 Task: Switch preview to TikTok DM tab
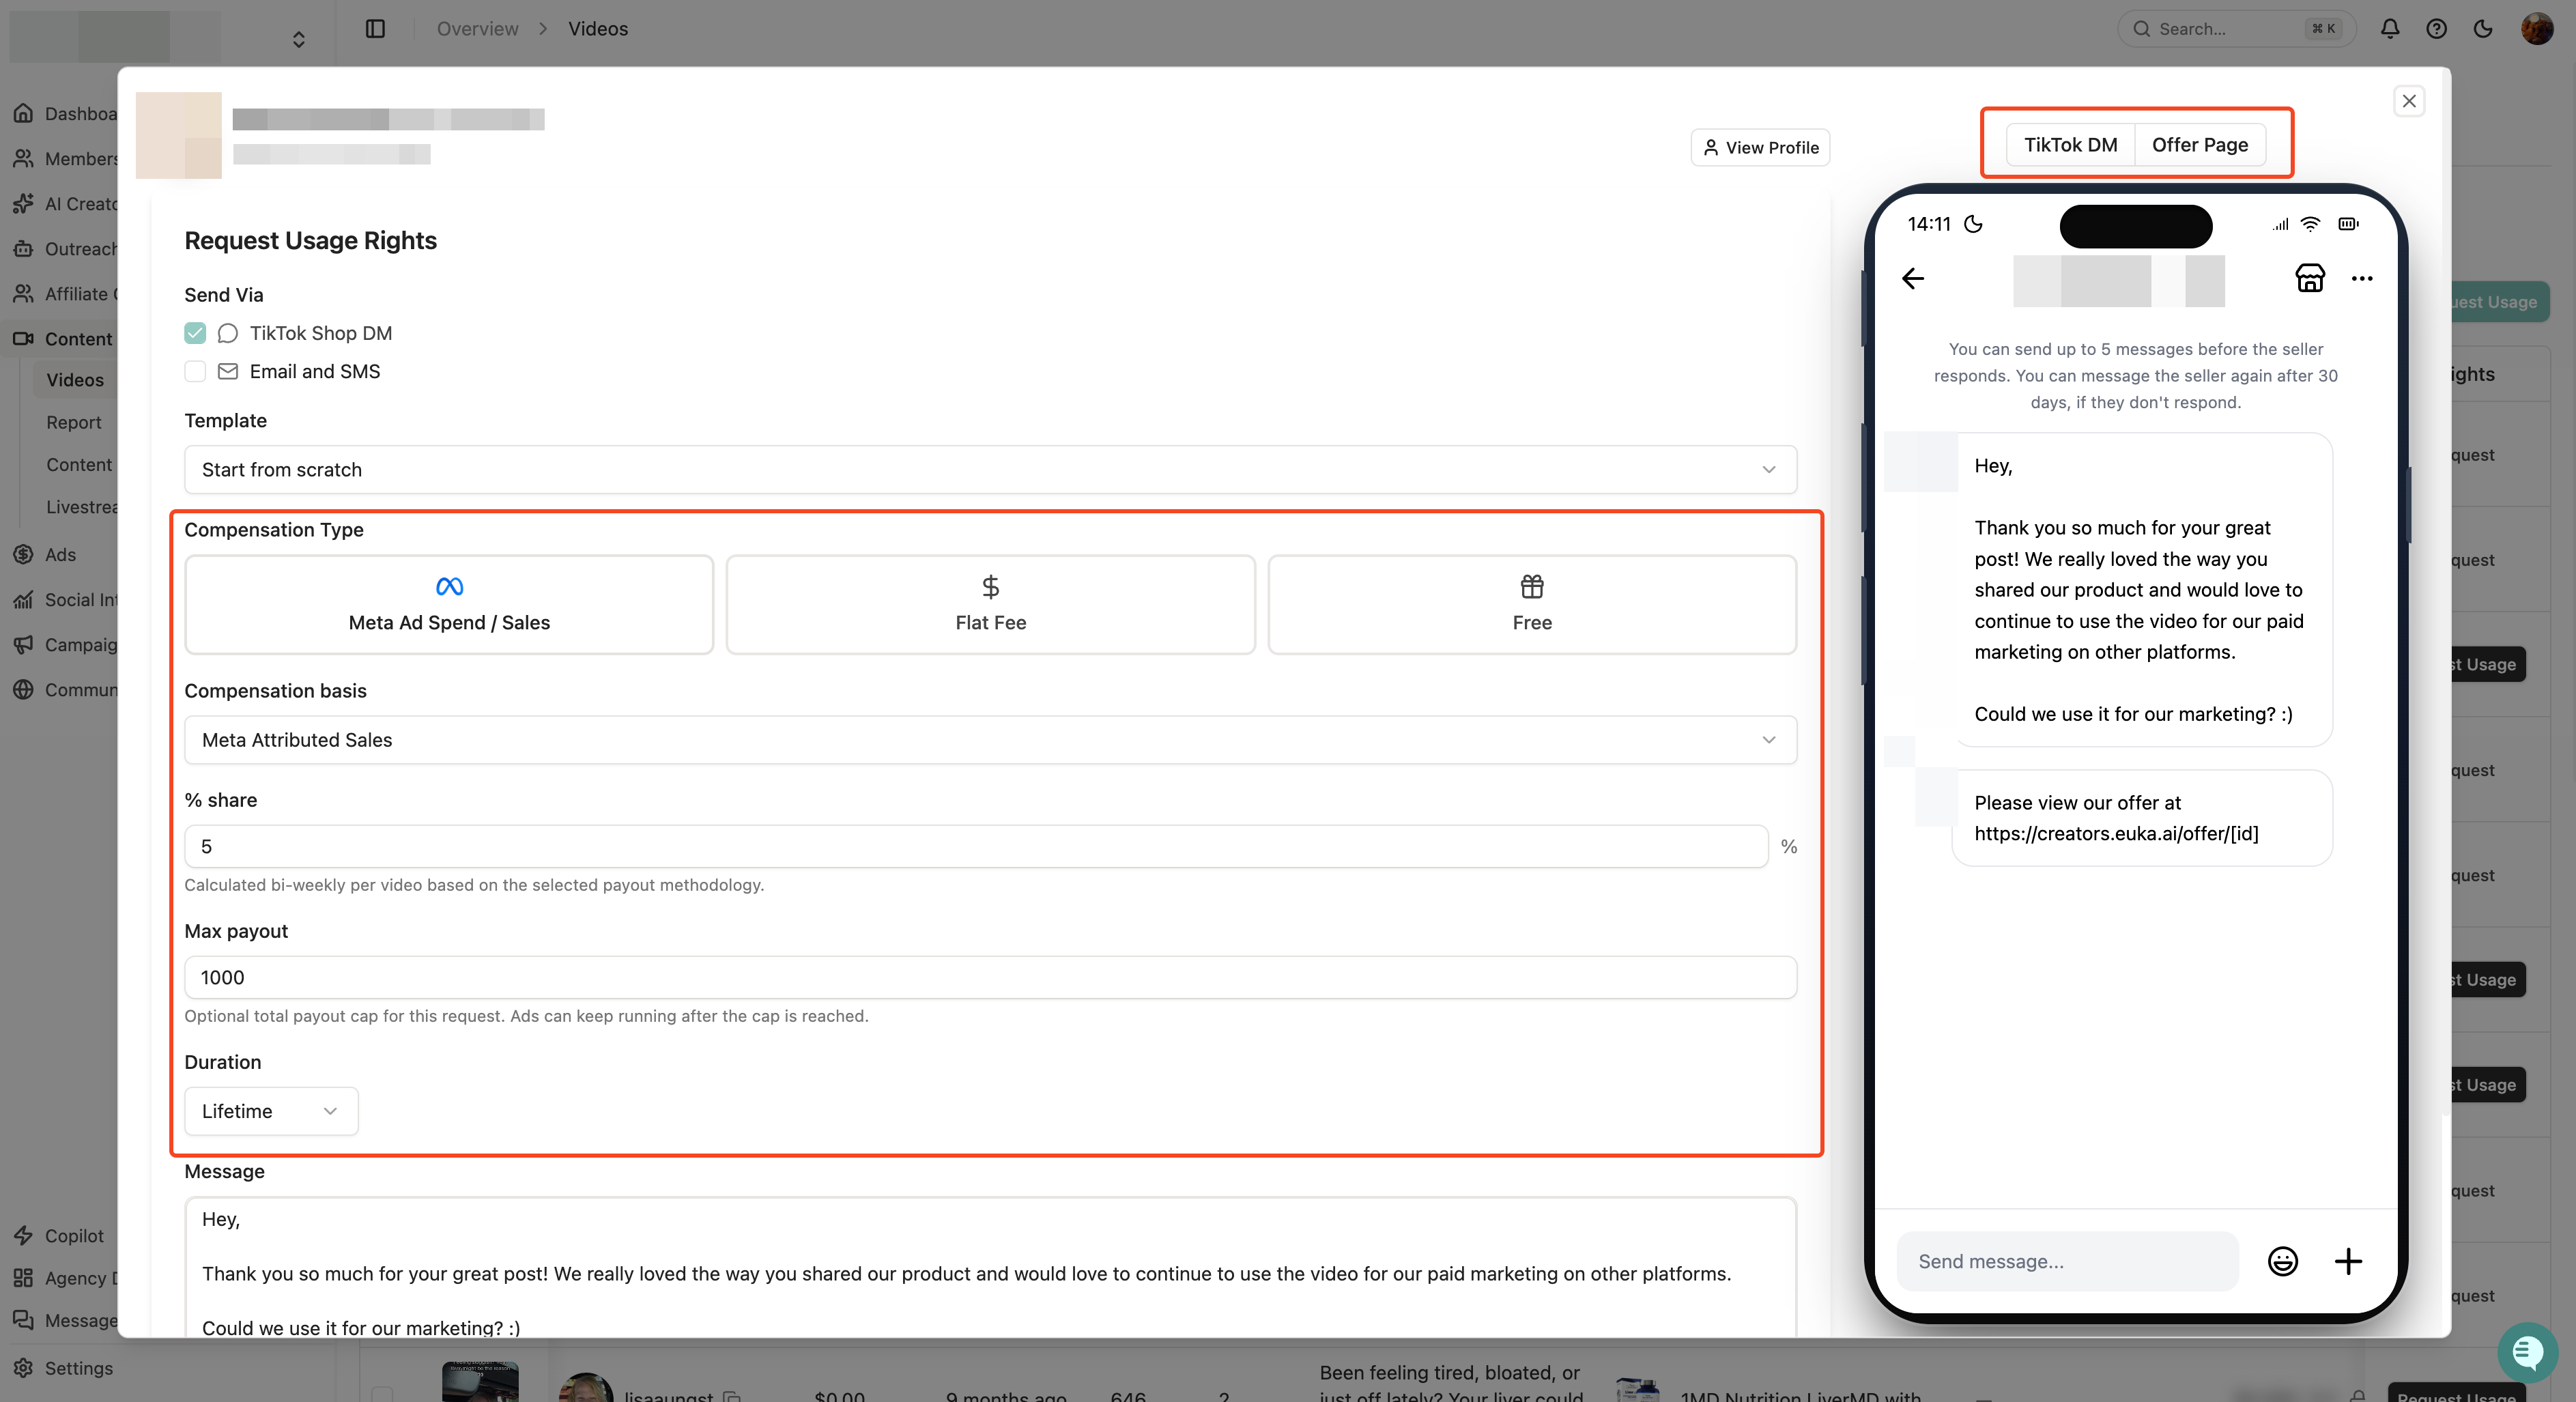tap(2070, 145)
